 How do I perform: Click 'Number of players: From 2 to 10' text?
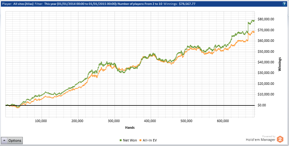(140, 4)
